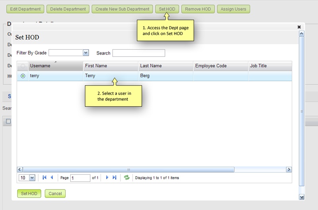This screenshot has width=318, height=210.
Task: Open the Filter By Grade dropdown
Action: pyautogui.click(x=85, y=52)
